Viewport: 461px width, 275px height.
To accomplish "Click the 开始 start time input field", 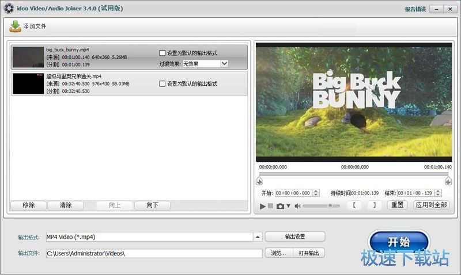I will tap(293, 193).
